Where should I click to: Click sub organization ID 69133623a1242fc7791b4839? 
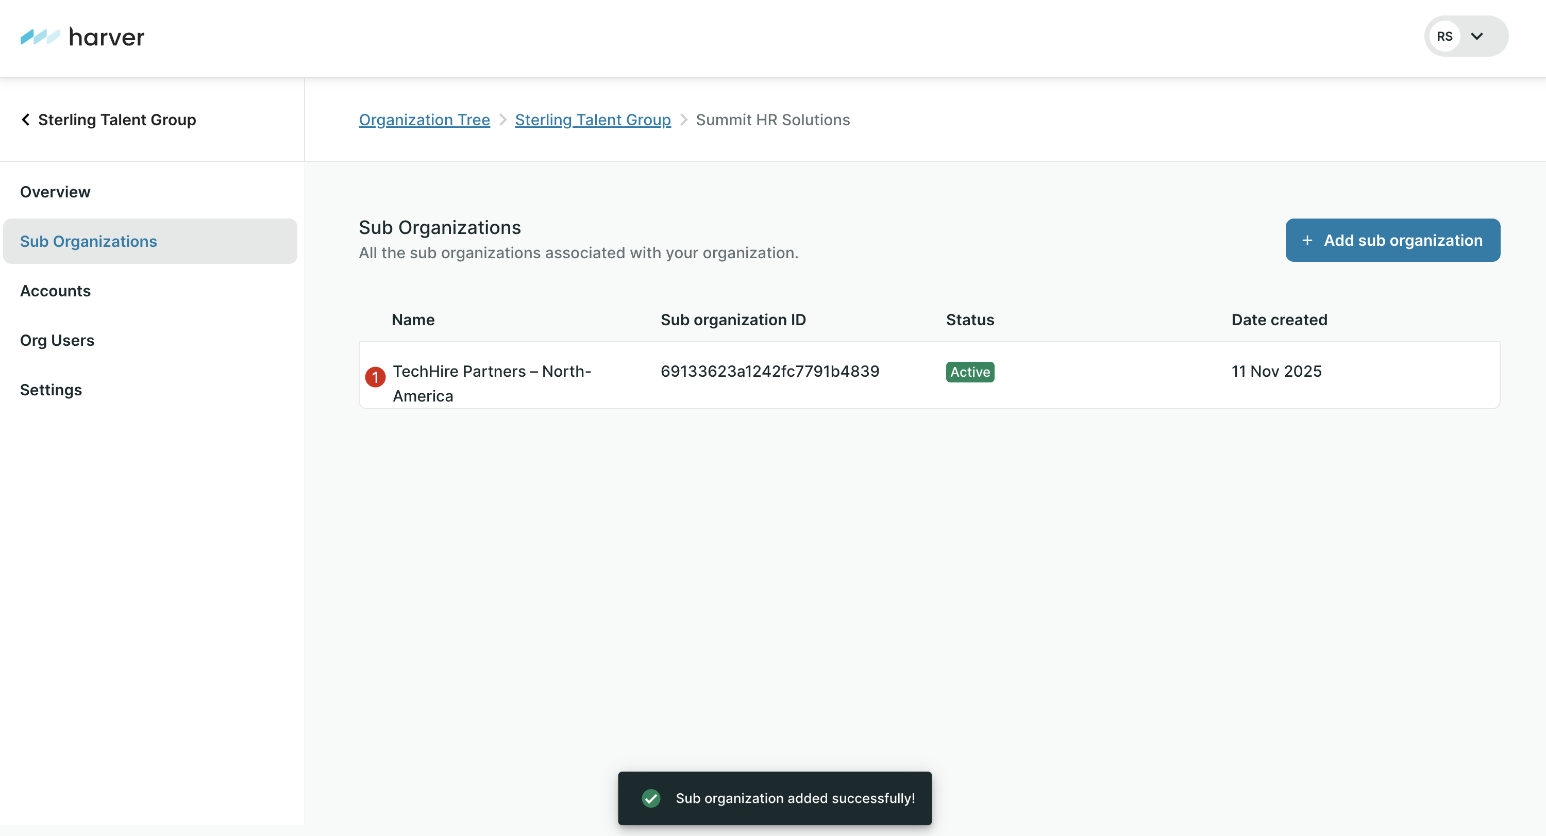tap(769, 371)
